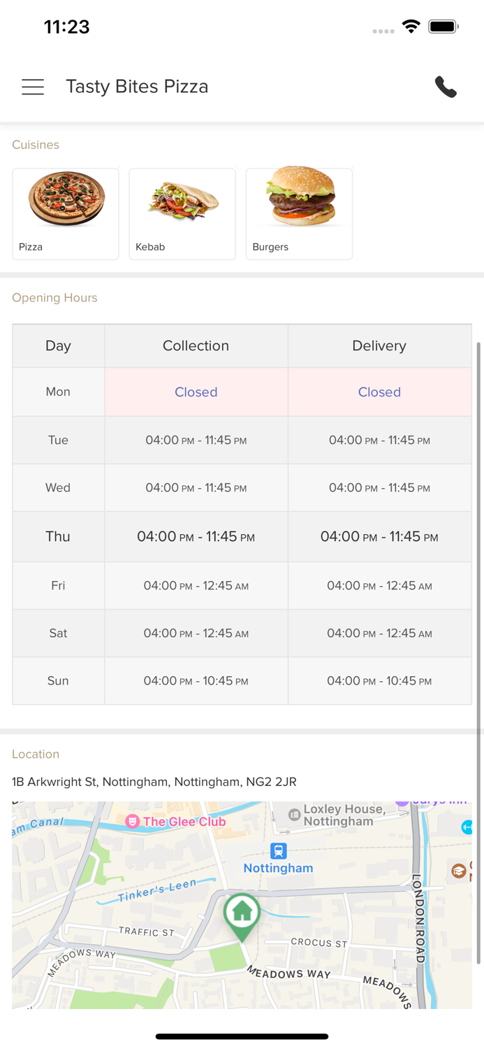Tap Monday's Closed delivery cell
The width and height of the screenshot is (484, 1049).
(x=379, y=392)
